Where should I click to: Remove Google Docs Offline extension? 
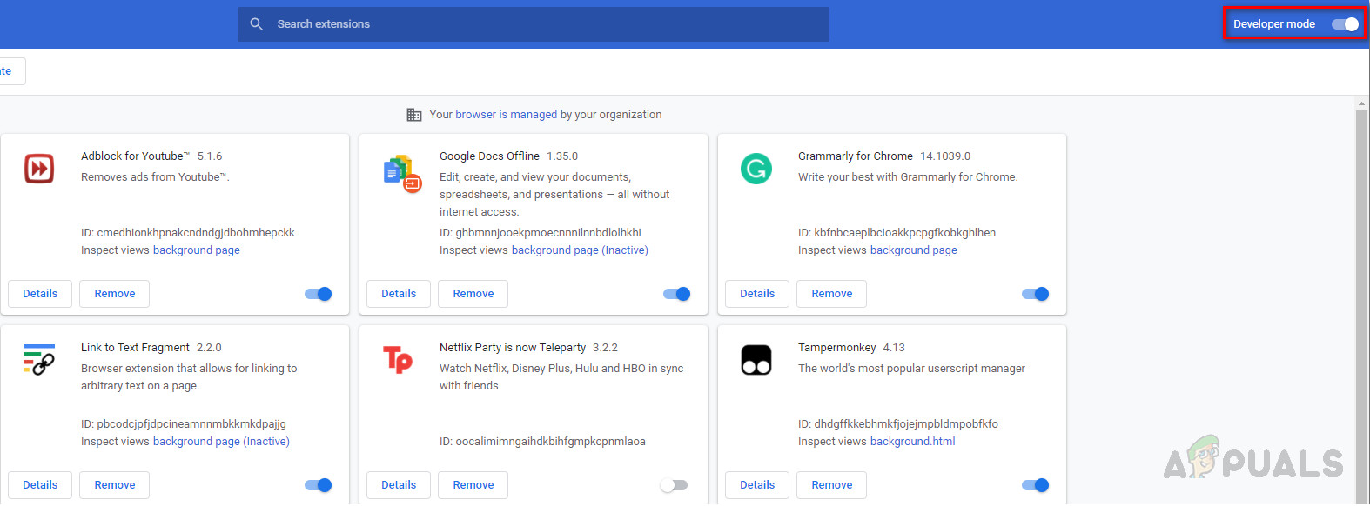tap(473, 294)
